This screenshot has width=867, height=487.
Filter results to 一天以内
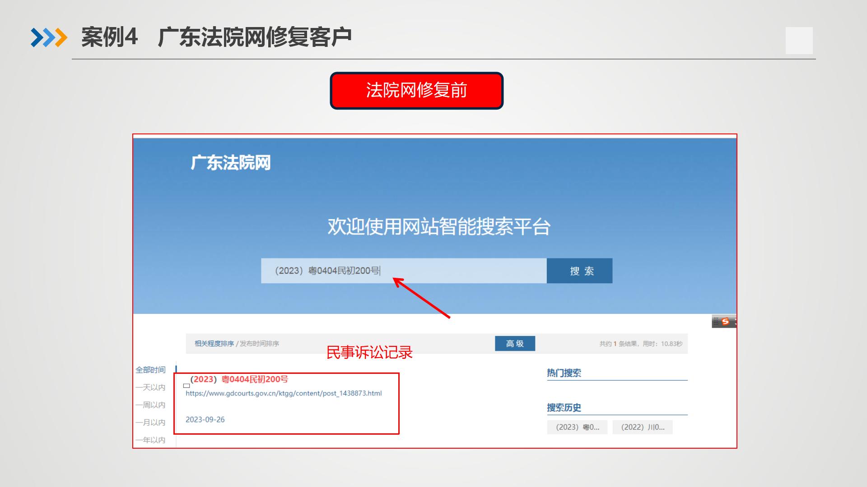coord(150,387)
